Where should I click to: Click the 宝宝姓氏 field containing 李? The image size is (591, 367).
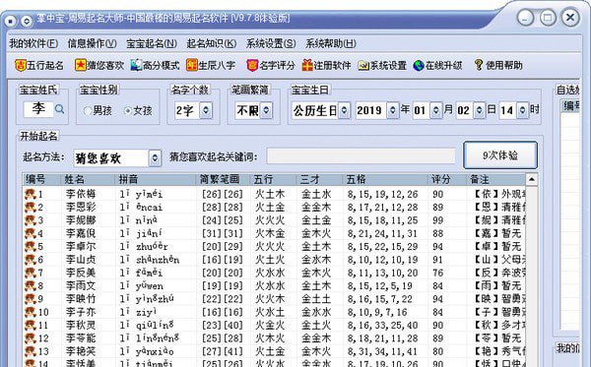click(x=38, y=109)
